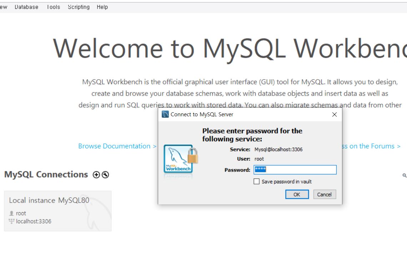Open Local instance MySQL80 connection tile
The width and height of the screenshot is (407, 265).
(x=58, y=211)
